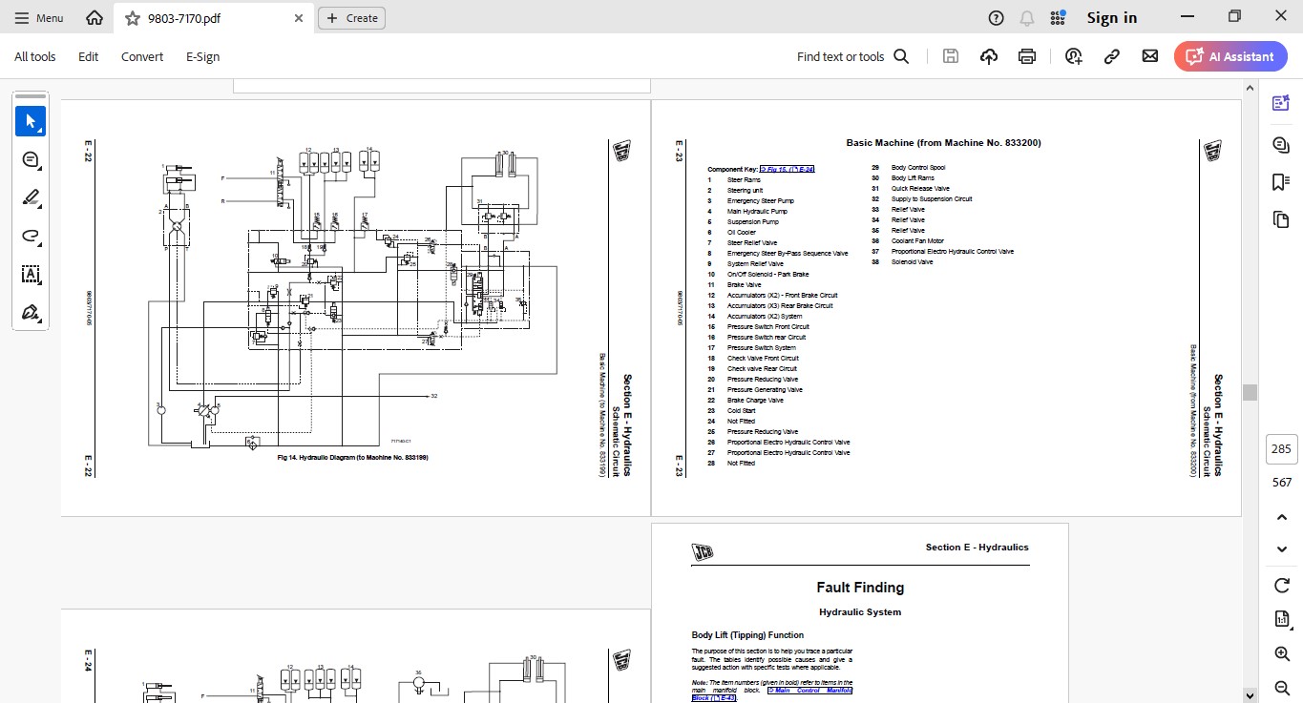Open the All tools menu
The width and height of the screenshot is (1303, 703).
(x=35, y=56)
